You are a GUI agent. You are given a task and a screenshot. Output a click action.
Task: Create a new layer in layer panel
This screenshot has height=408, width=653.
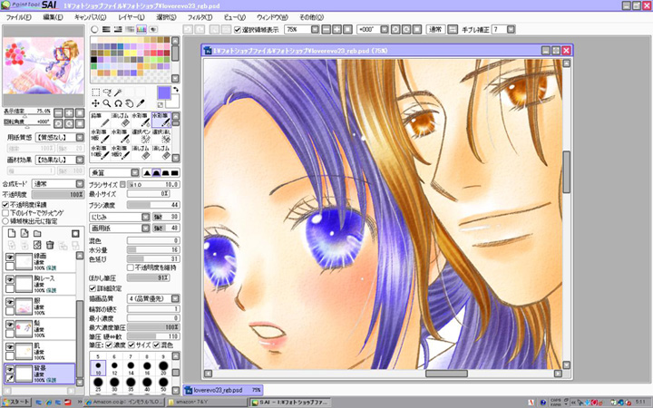[x=12, y=234]
